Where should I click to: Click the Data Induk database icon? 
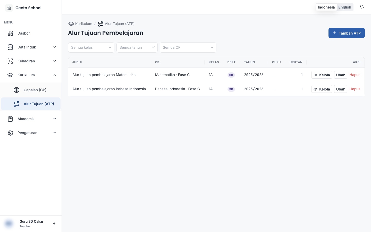pos(10,47)
